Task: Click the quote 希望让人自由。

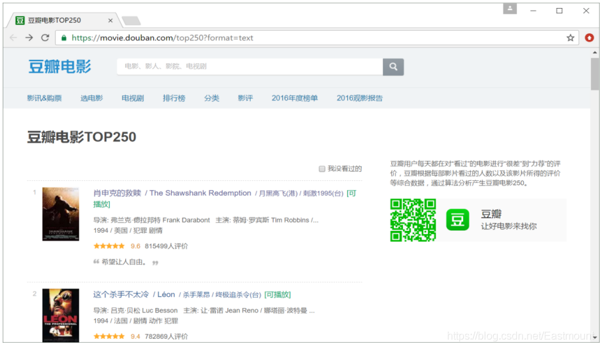Action: click(x=123, y=262)
